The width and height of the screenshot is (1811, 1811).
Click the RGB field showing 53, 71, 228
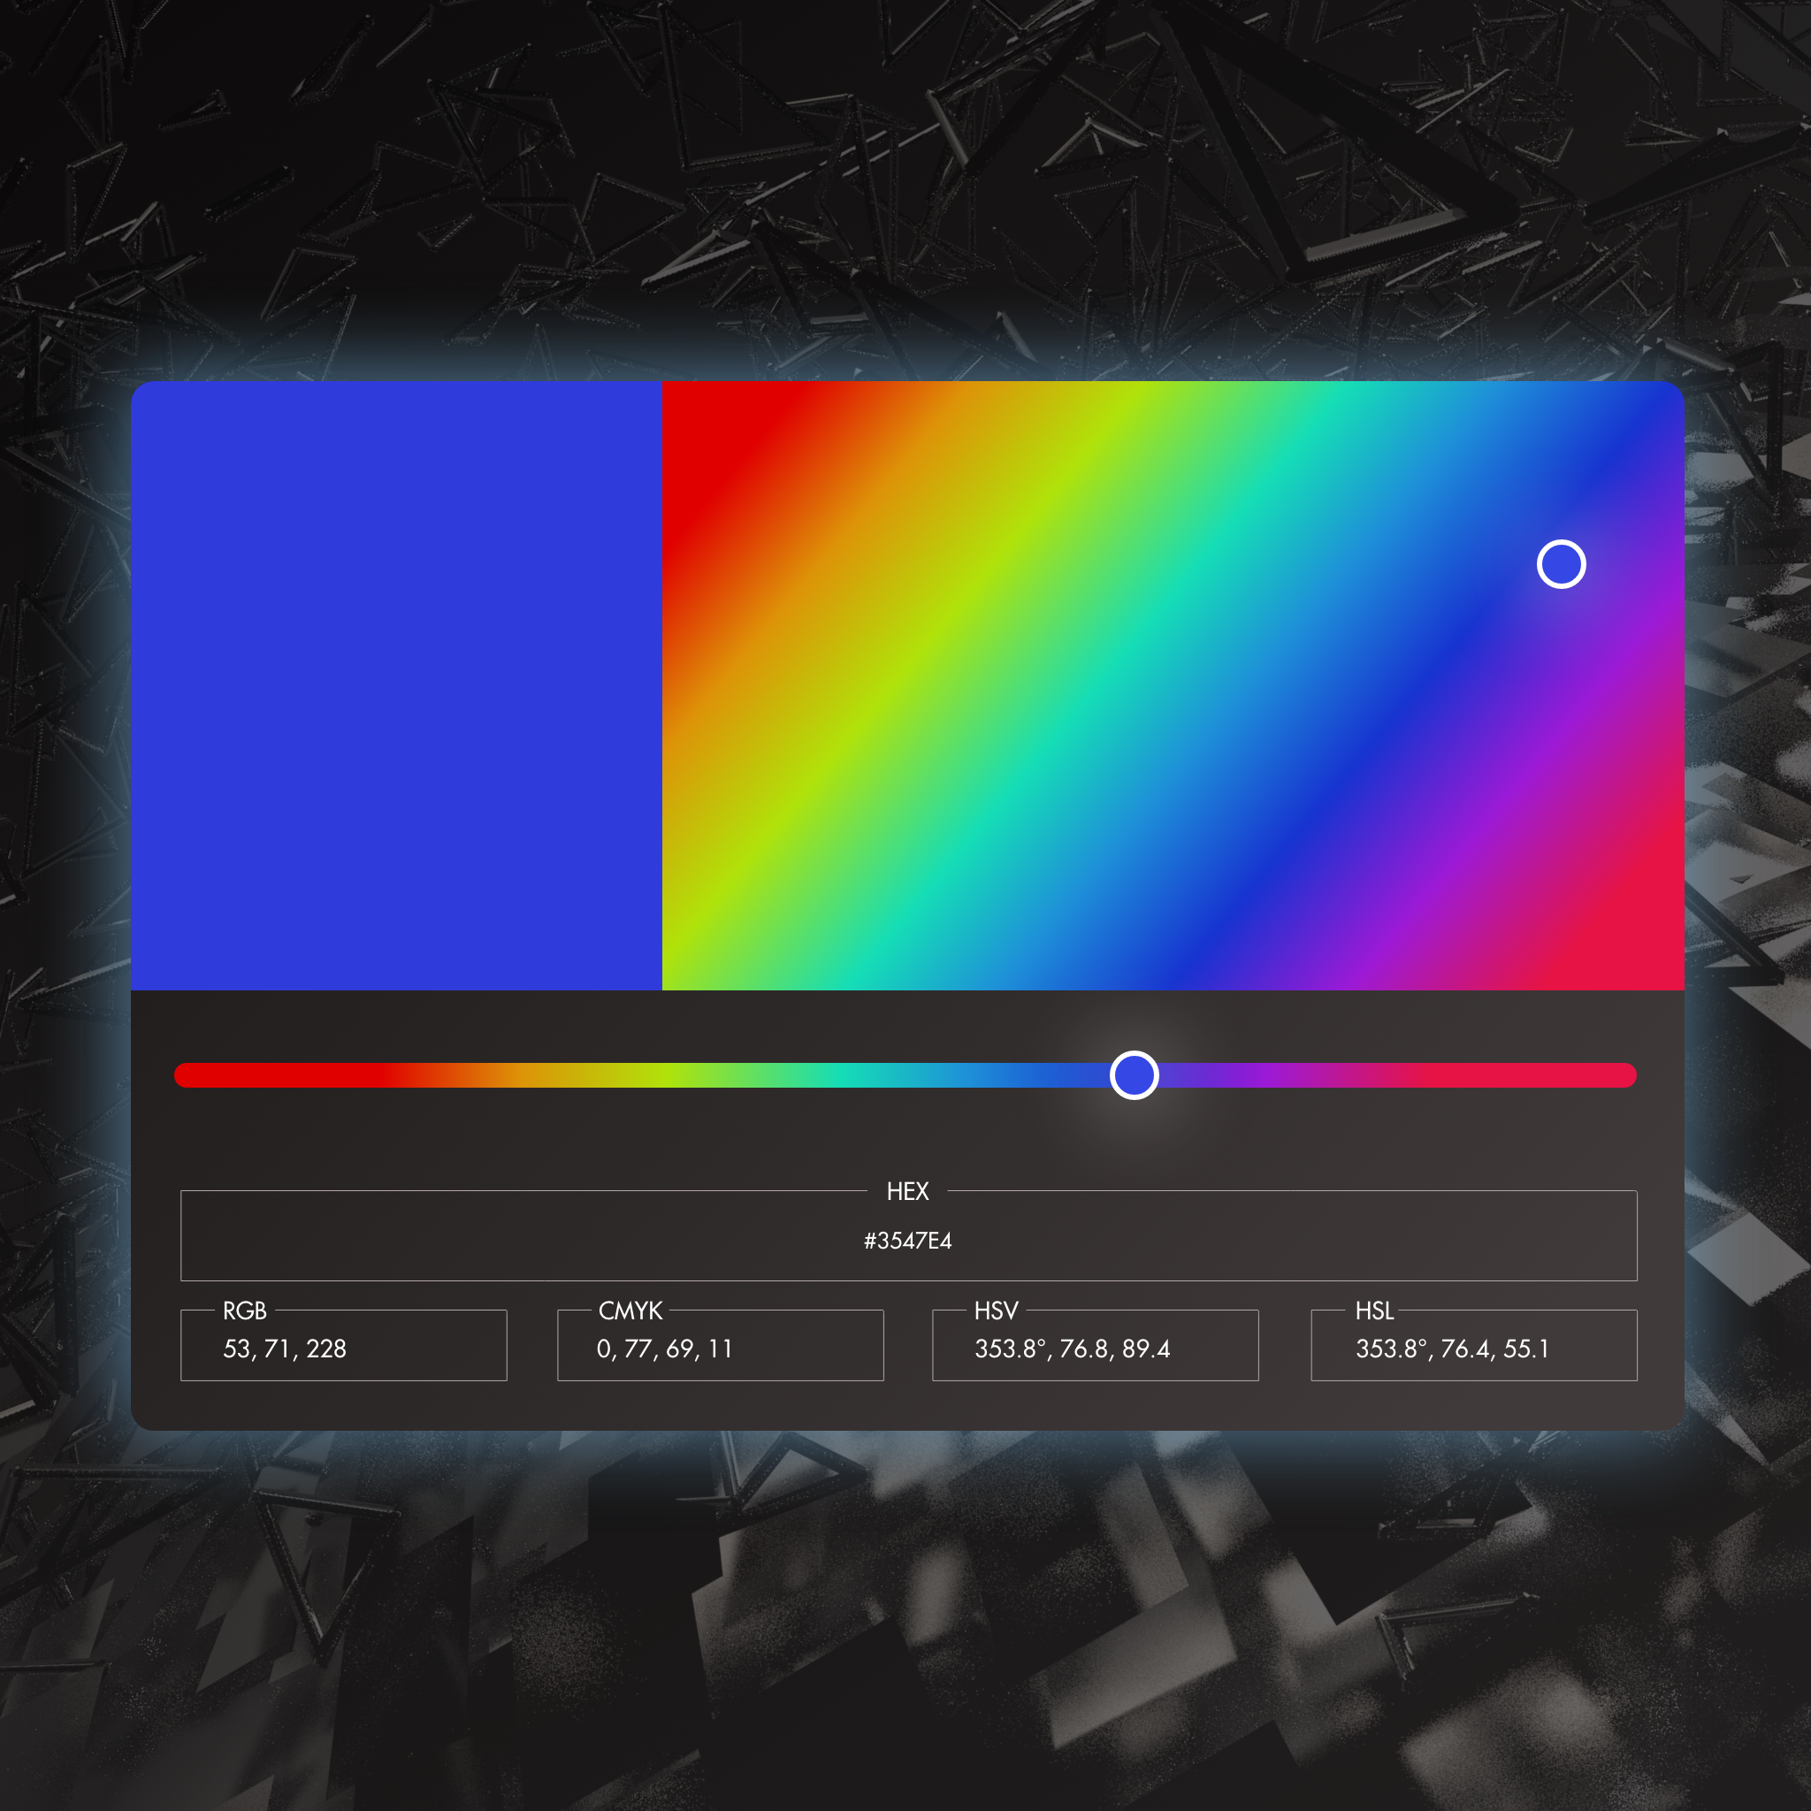pos(343,1348)
